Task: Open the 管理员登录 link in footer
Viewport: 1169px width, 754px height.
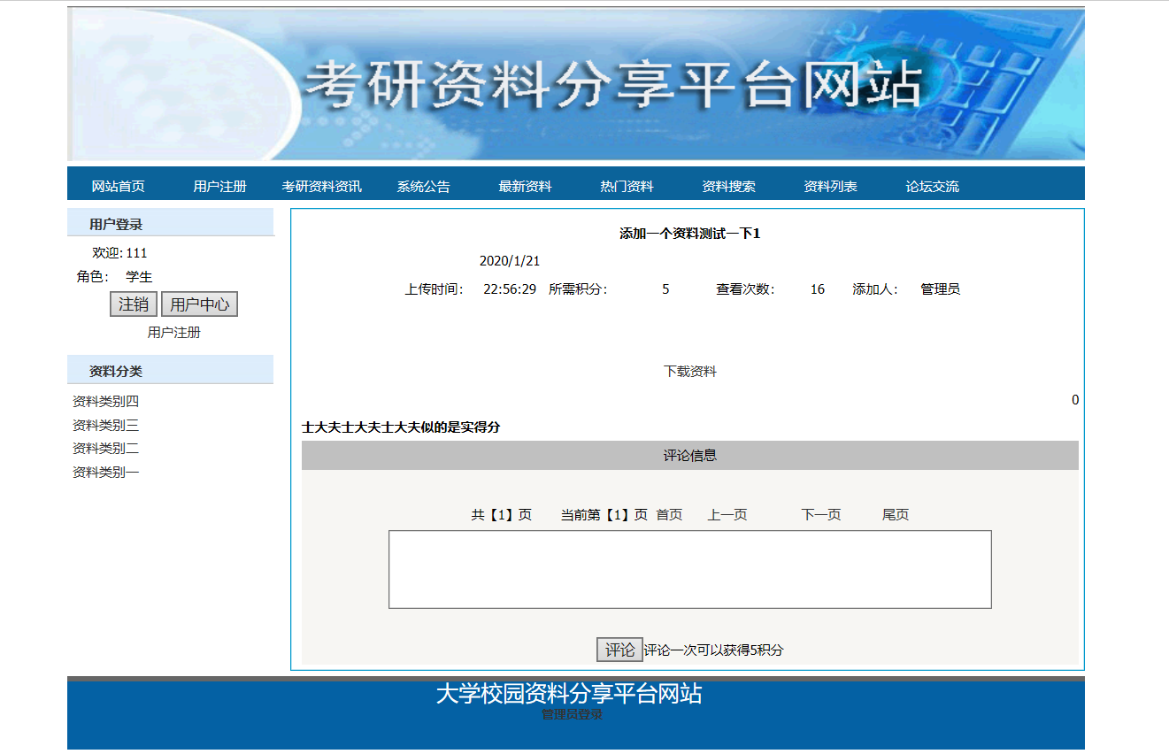Action: (572, 714)
